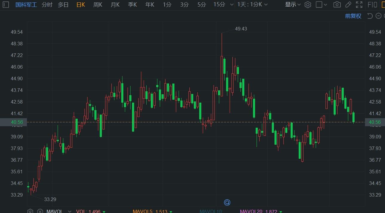Screen dimensions: 385x213
Task: Expand the MAVOL indicator dropdown arrow
Action: (x=70, y=211)
